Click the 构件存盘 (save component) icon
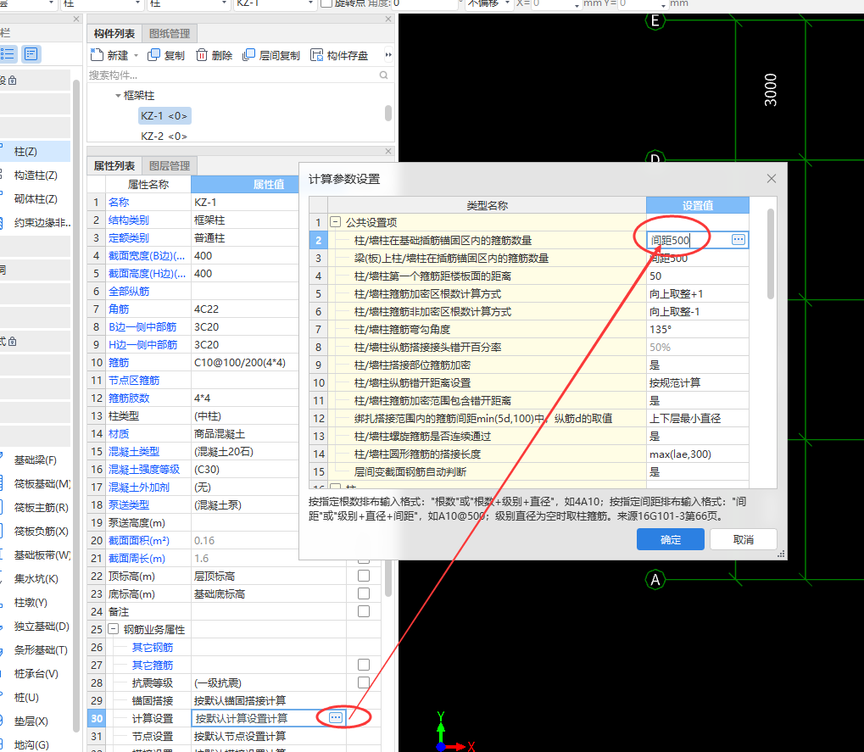The width and height of the screenshot is (864, 752). (x=317, y=55)
